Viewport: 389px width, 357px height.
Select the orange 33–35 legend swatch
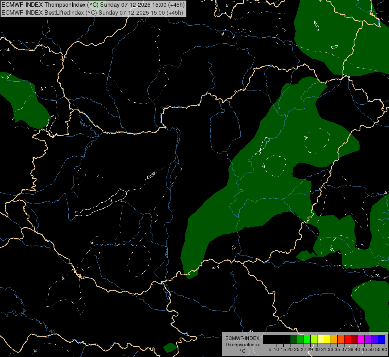pyautogui.click(x=334, y=339)
